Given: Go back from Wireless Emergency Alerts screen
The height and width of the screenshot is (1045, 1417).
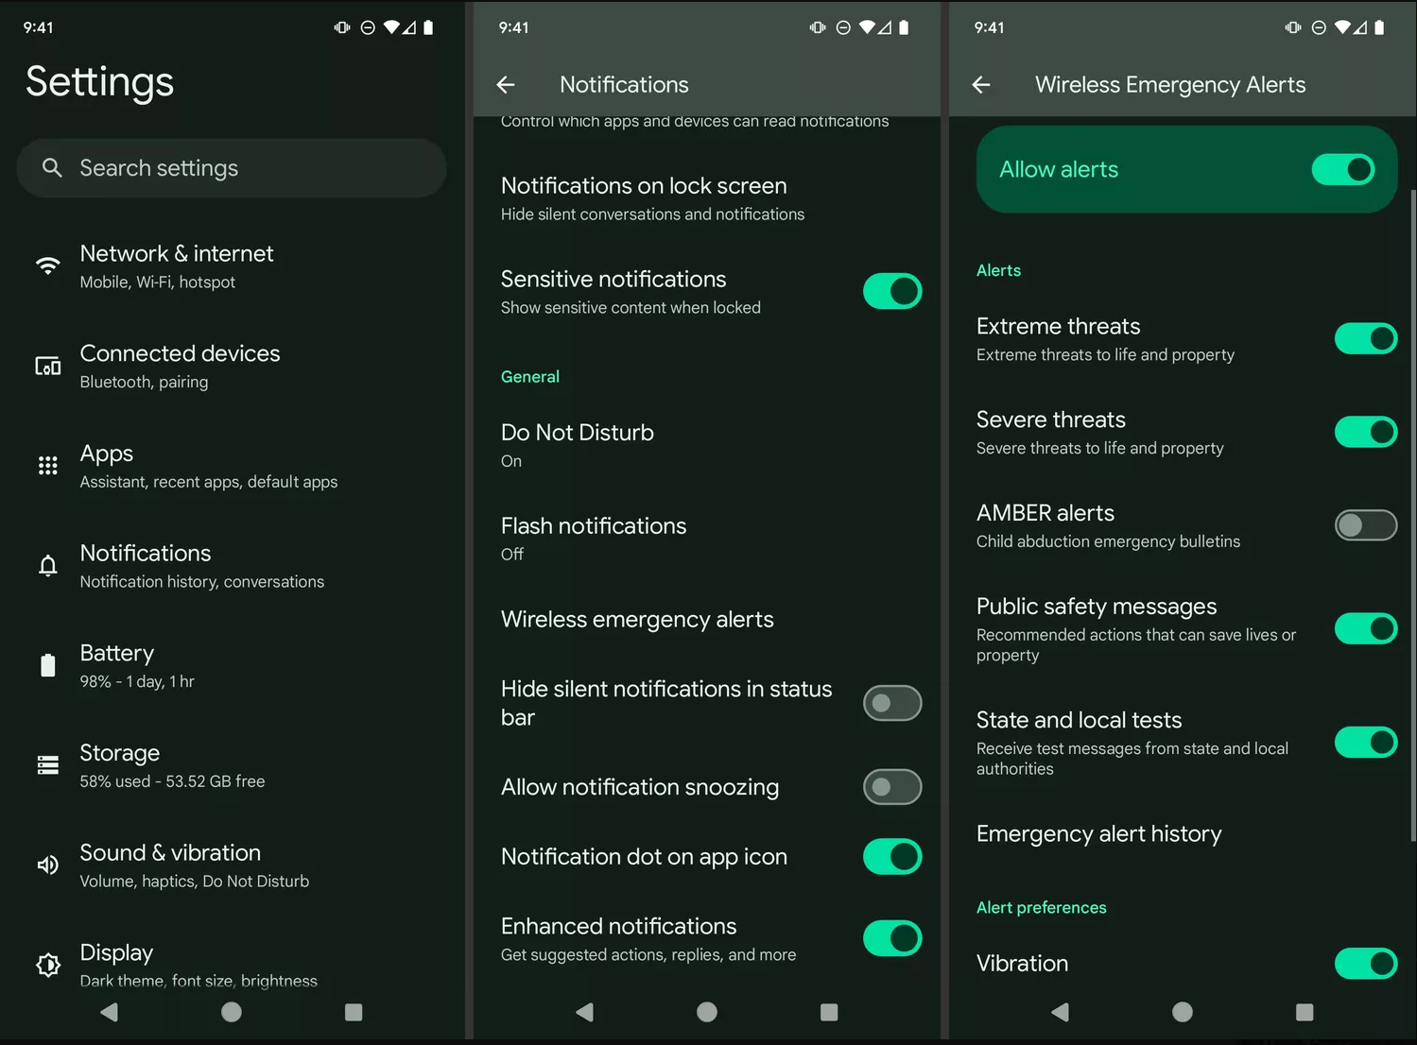Looking at the screenshot, I should pyautogui.click(x=981, y=85).
